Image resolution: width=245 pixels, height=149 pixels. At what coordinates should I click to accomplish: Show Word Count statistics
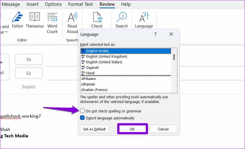[52, 23]
